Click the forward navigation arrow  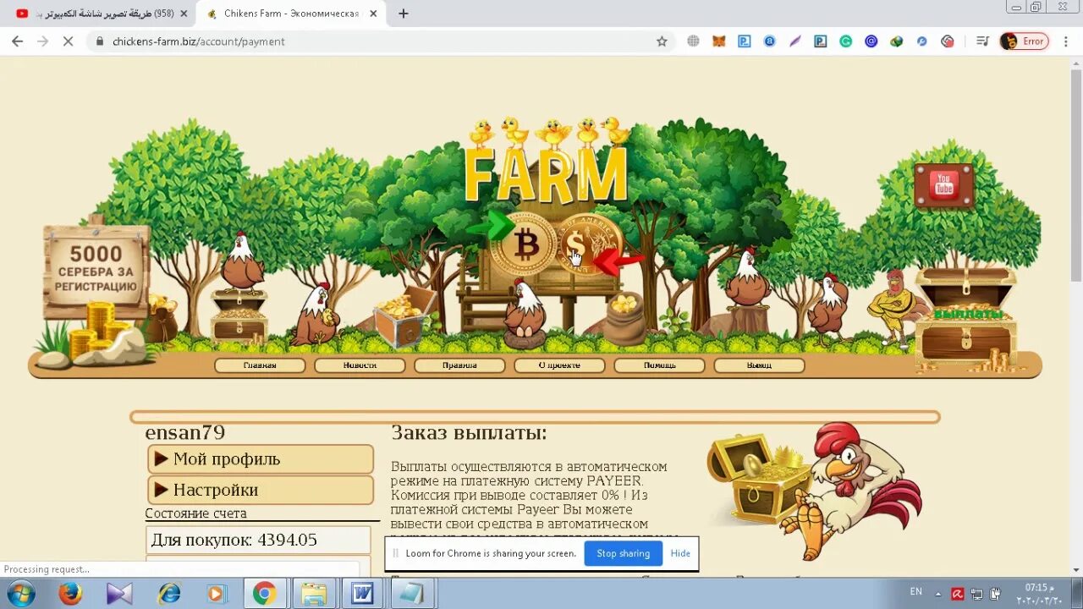coord(42,41)
